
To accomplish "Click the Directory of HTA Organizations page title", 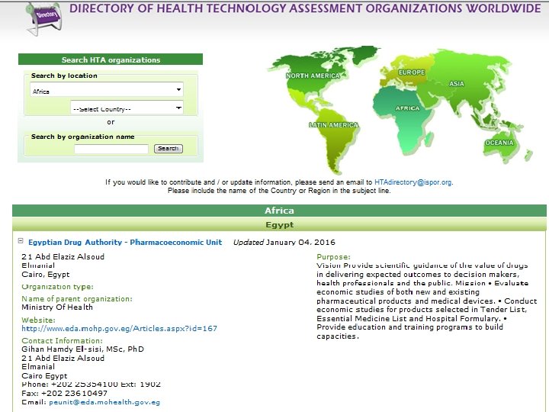I will click(x=305, y=8).
